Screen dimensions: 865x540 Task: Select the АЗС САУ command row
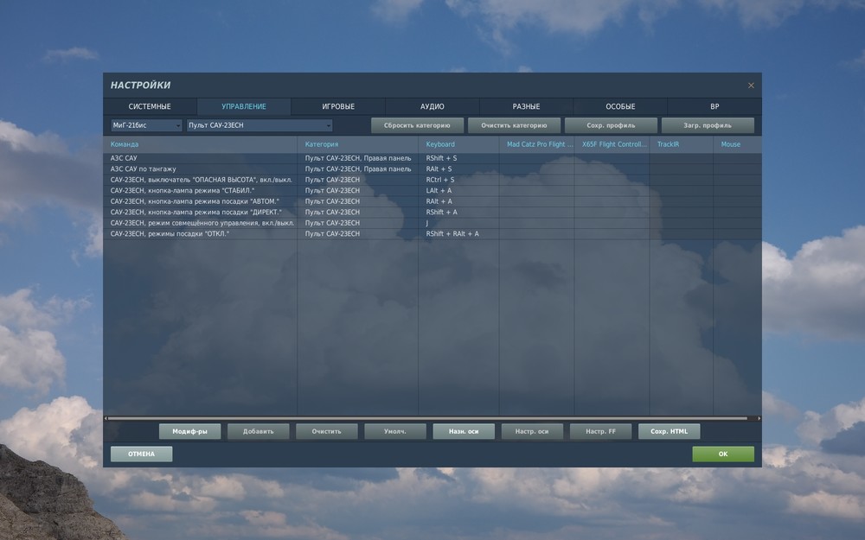click(x=432, y=158)
